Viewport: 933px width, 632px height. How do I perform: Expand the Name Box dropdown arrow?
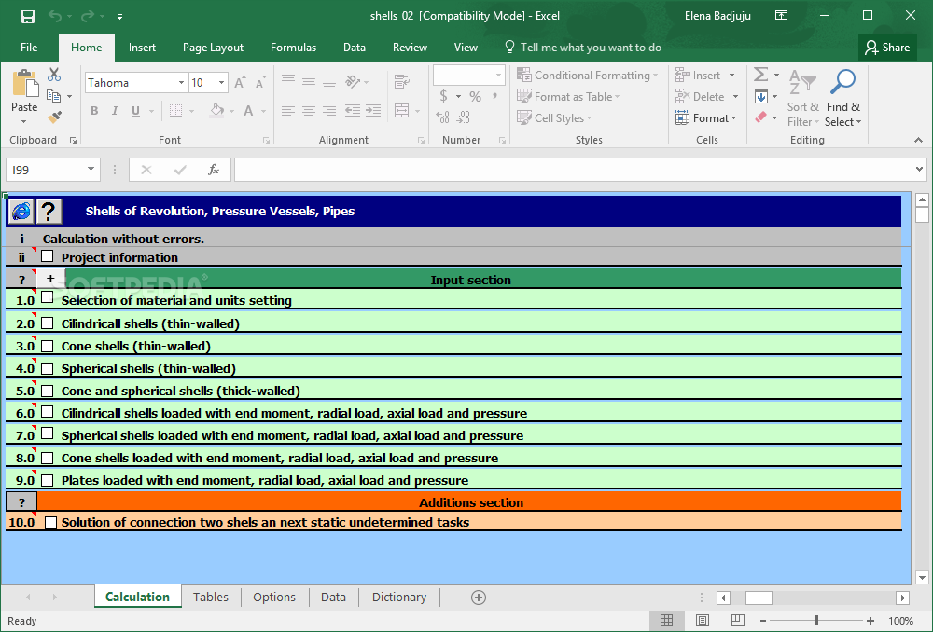pos(91,170)
